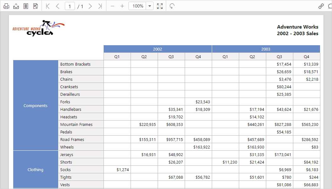Go to last page icon
The height and width of the screenshot is (189, 332).
coord(100,6)
